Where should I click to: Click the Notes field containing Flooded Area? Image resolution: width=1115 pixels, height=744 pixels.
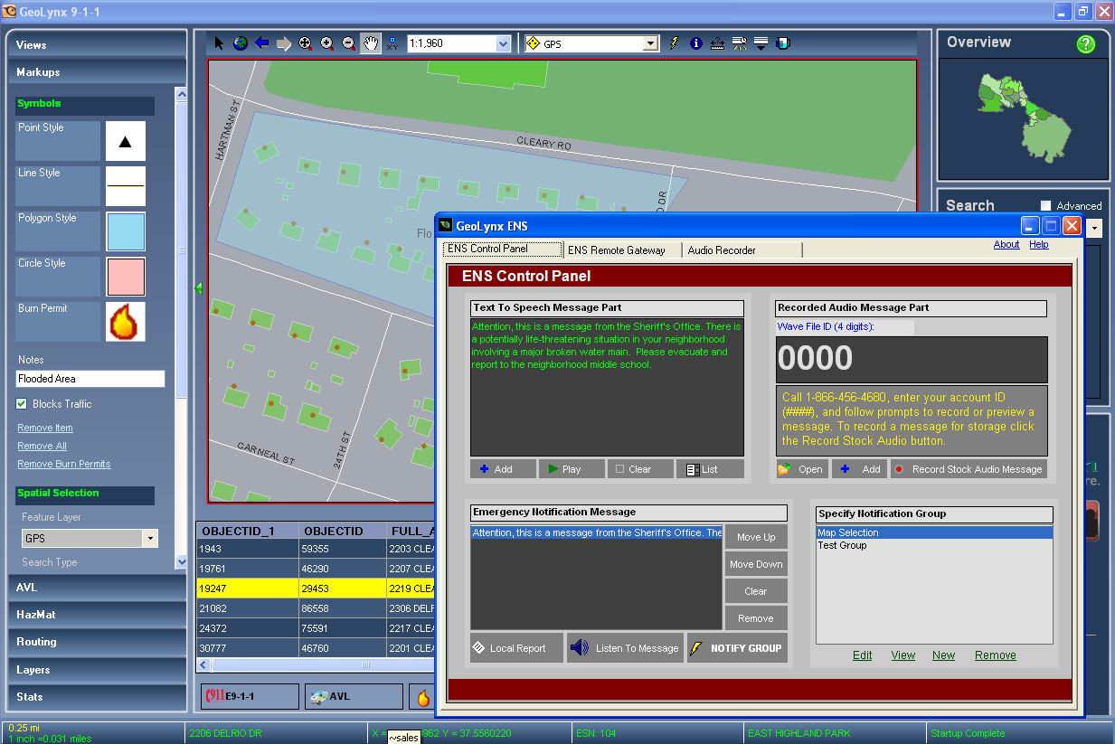(90, 379)
